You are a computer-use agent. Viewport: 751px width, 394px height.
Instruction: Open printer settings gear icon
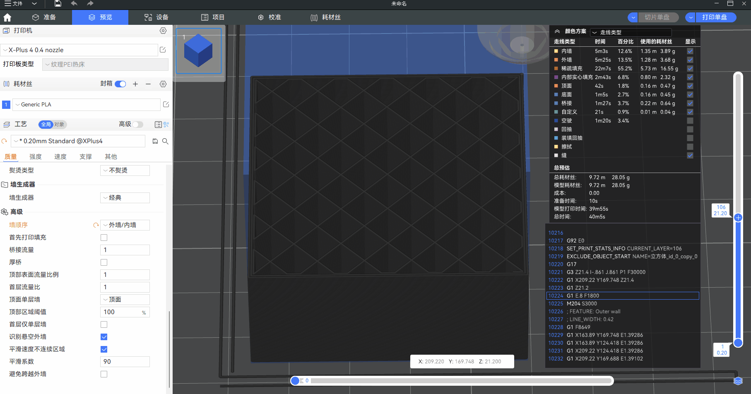click(163, 31)
